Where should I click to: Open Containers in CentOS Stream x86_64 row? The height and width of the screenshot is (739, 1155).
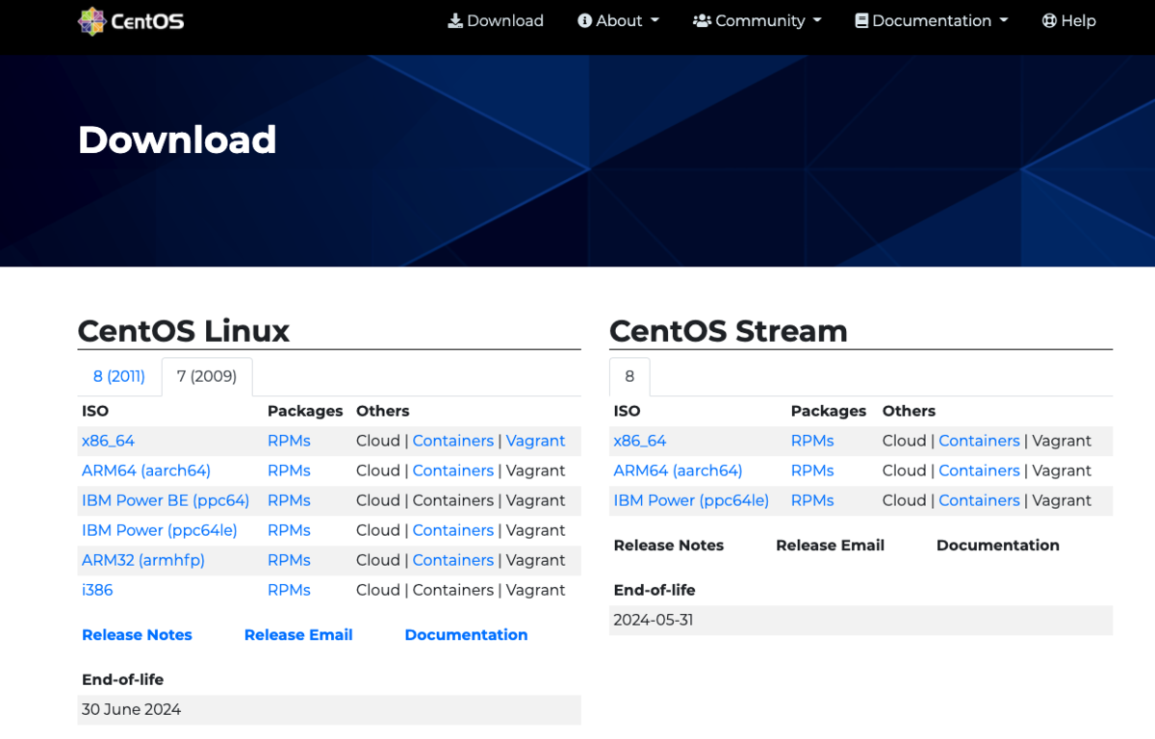(979, 441)
